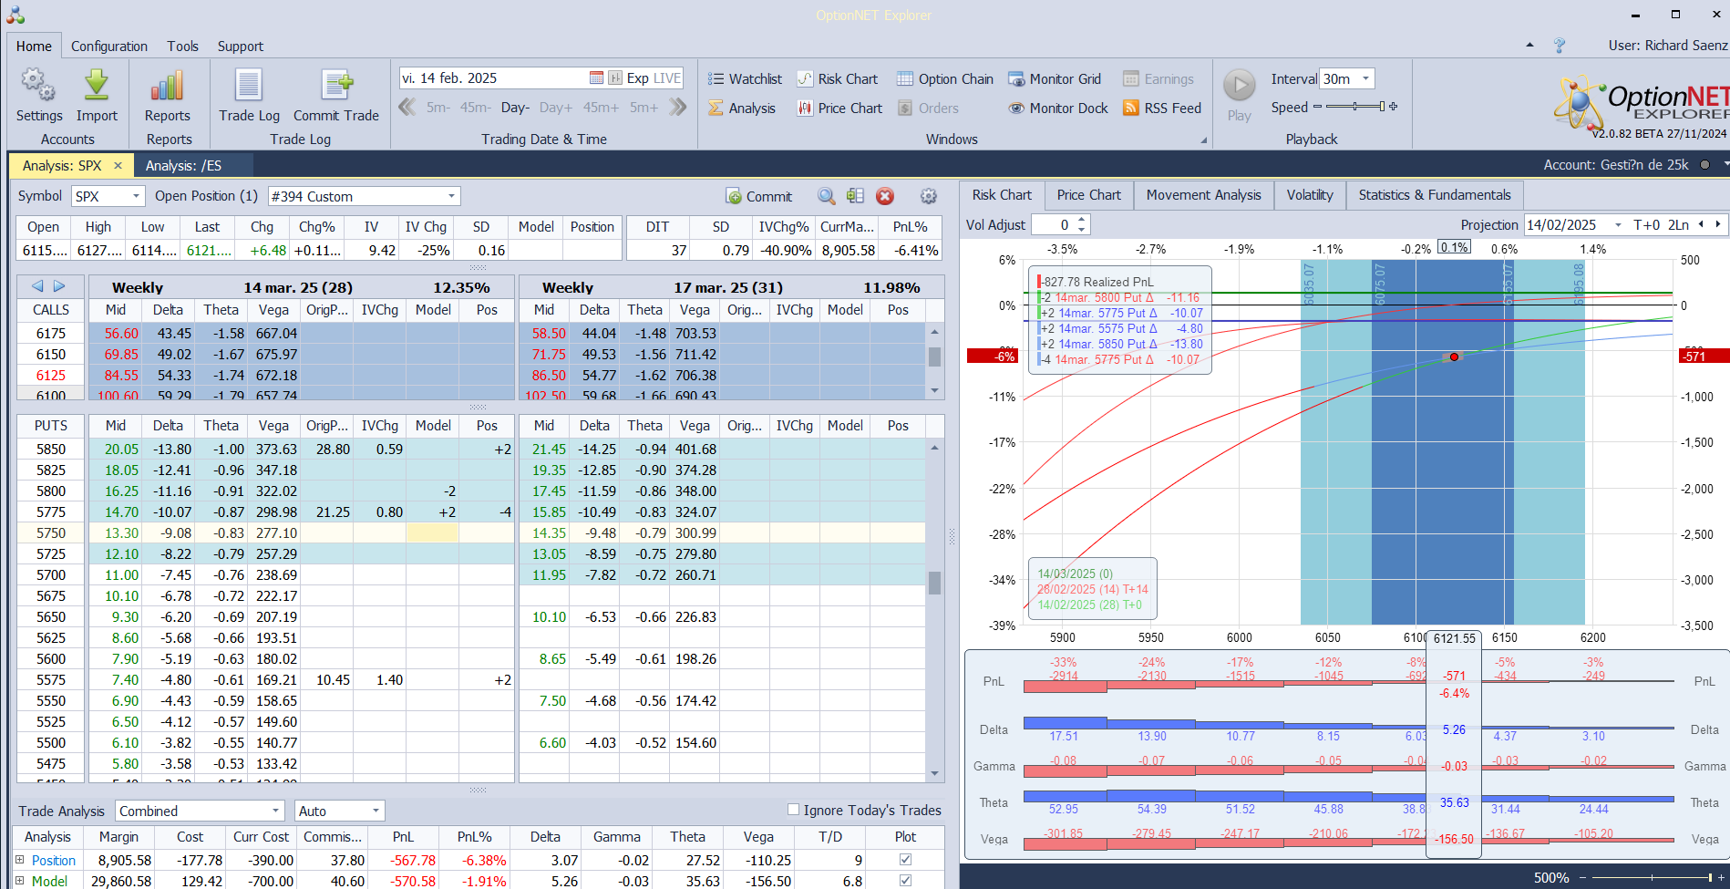The width and height of the screenshot is (1730, 889).
Task: Open the Trade Log icon
Action: [x=249, y=86]
